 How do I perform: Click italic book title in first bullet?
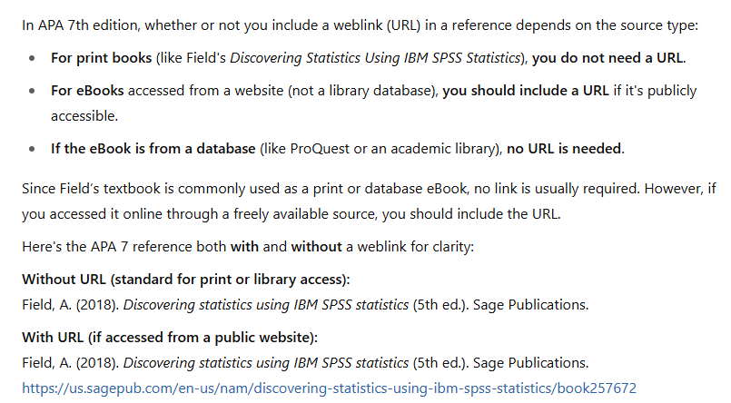375,58
